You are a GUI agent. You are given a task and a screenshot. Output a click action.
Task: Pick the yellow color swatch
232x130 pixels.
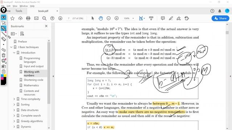(x=5, y=75)
